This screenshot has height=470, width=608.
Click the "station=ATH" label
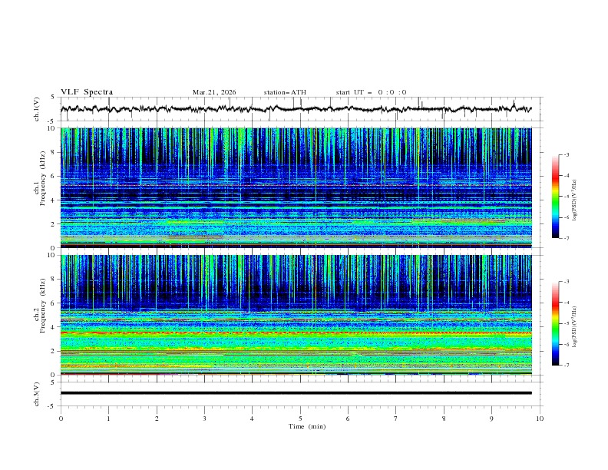click(285, 92)
